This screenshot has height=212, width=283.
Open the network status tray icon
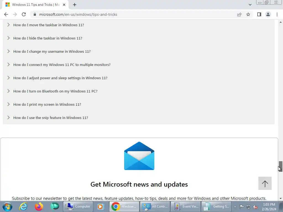click(x=248, y=207)
